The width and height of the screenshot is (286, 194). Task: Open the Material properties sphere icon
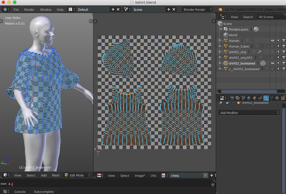coord(277,98)
